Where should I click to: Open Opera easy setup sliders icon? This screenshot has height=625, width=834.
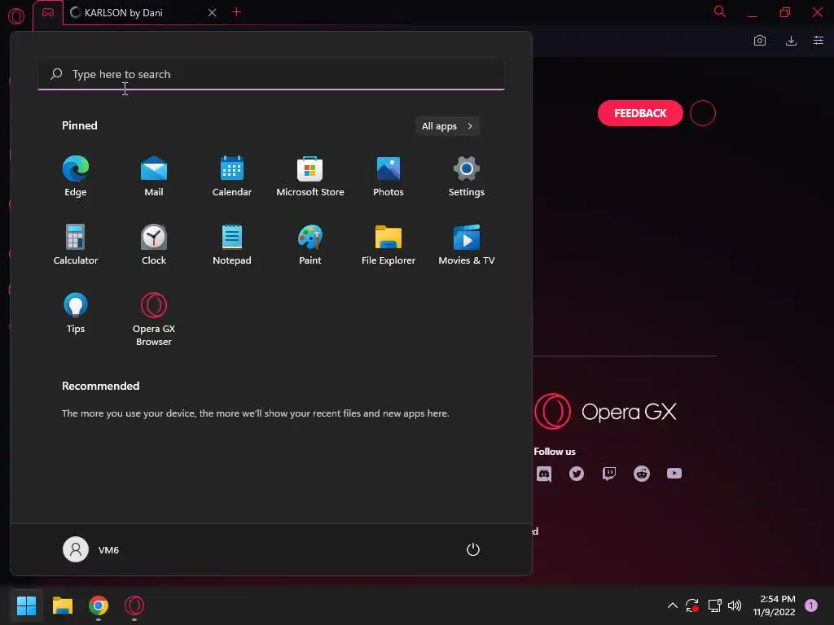tap(818, 41)
